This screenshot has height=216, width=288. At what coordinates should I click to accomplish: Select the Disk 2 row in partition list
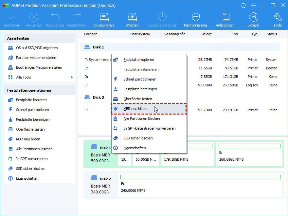click(x=180, y=98)
